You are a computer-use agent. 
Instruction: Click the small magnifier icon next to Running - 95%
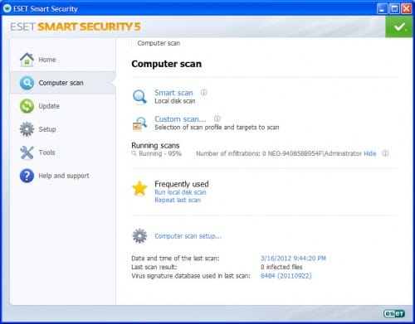click(134, 153)
